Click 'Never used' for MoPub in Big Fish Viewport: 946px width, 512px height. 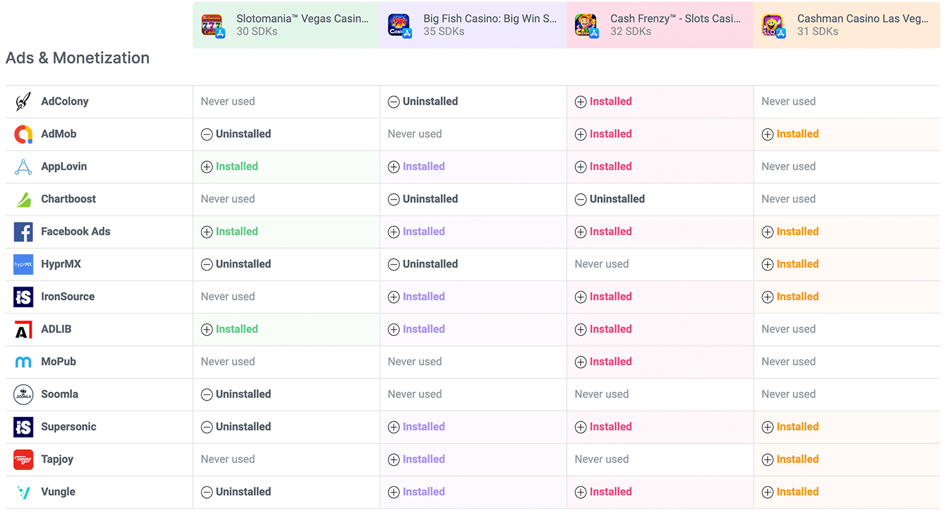[415, 361]
